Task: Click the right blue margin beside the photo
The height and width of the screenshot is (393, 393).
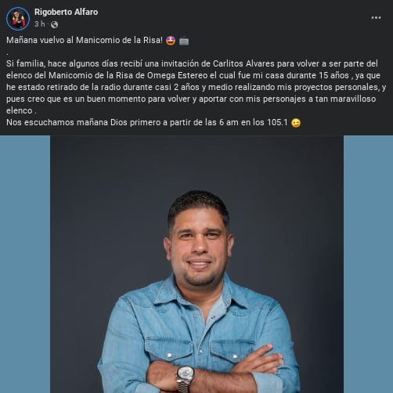Action: tap(368, 264)
